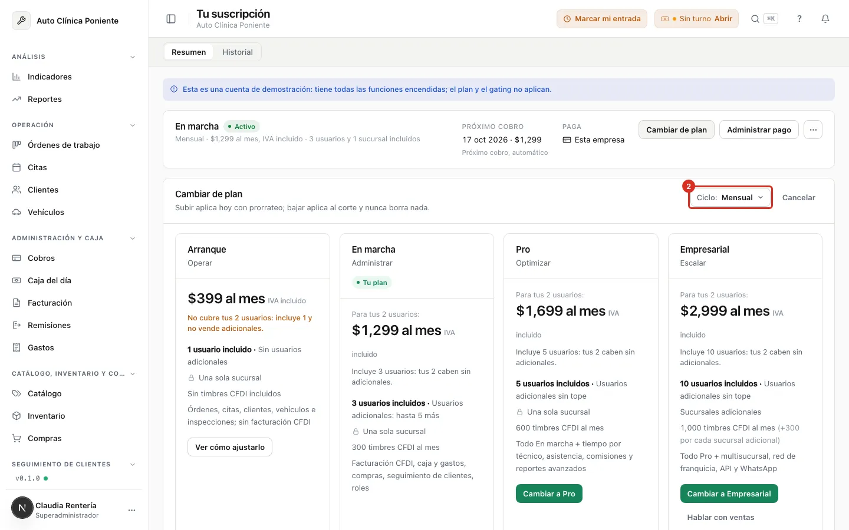Collapse Administración y Caja section
This screenshot has width=849, height=530.
point(133,238)
